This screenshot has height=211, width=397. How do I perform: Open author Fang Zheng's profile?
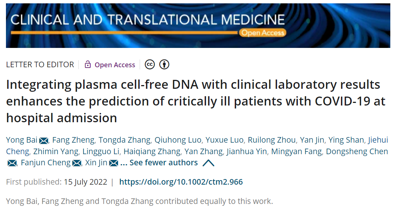[73, 140]
